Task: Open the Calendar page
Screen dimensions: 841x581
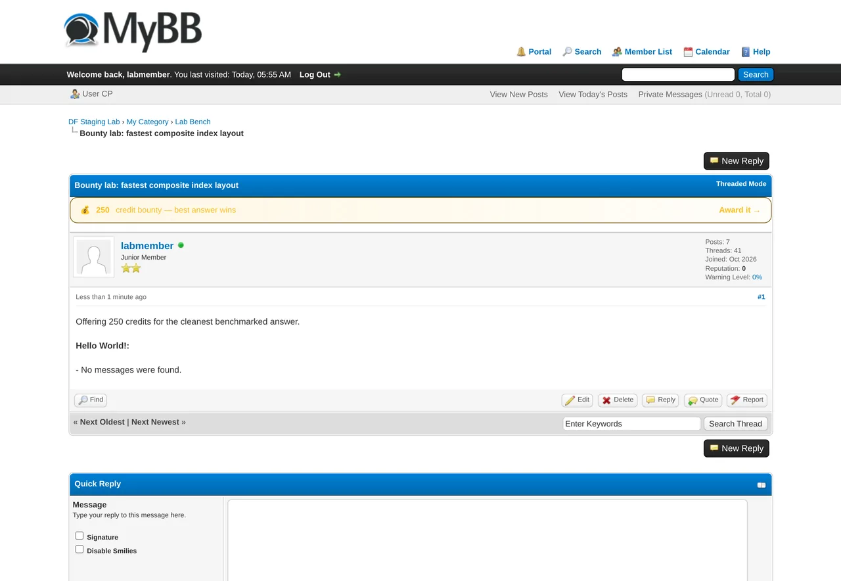Action: (712, 52)
